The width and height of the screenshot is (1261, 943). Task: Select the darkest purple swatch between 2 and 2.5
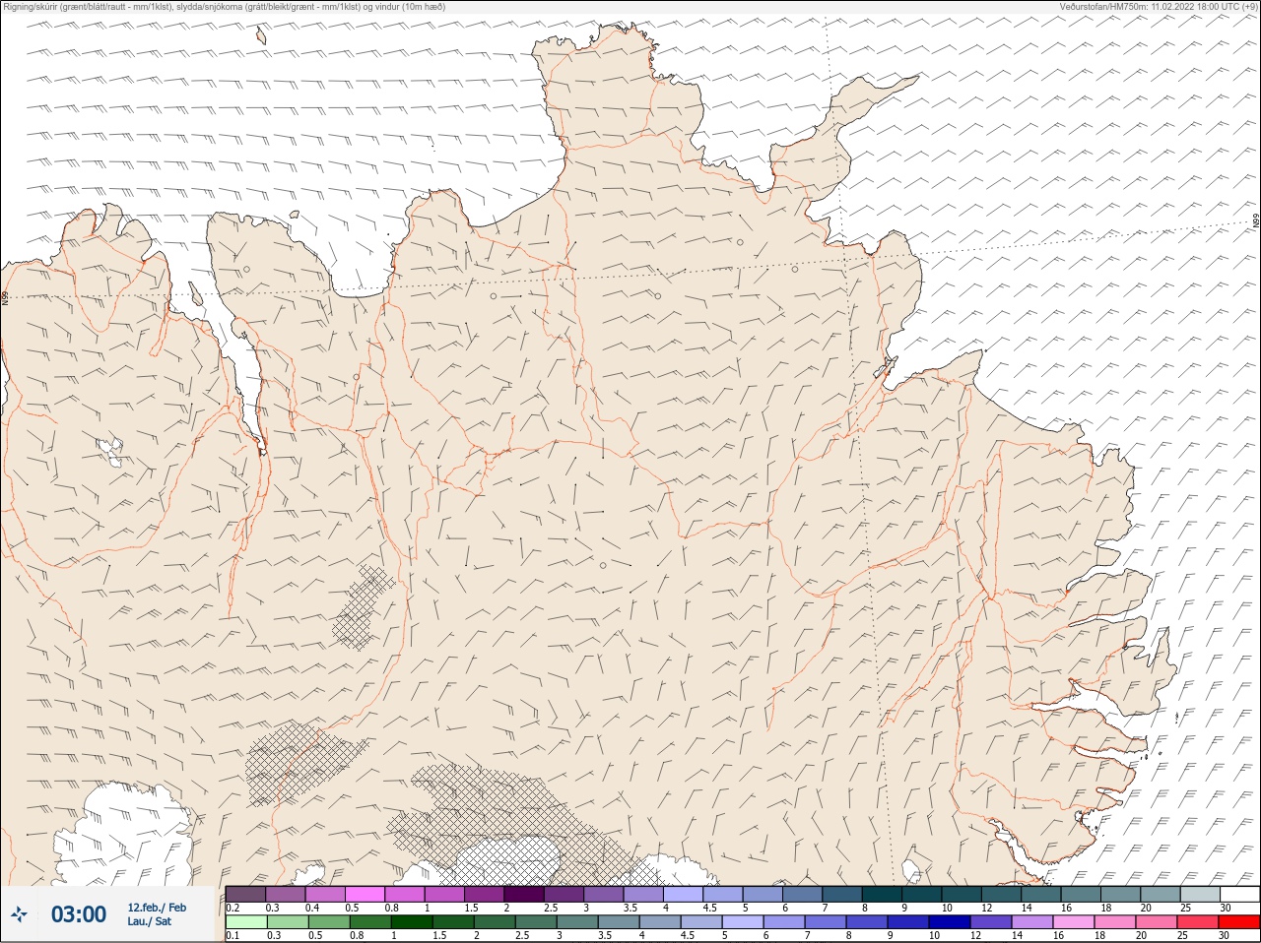[524, 894]
